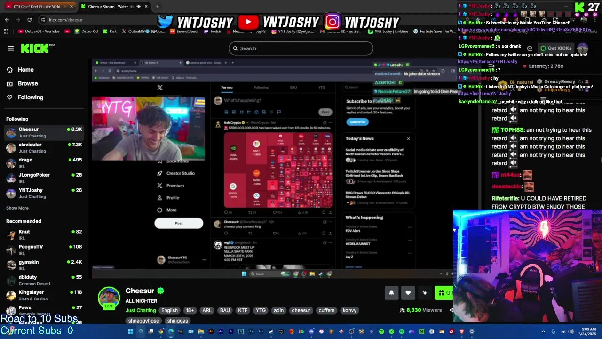The width and height of the screenshot is (602, 339).
Task: Select the KTF stream tag
Action: coord(243,310)
